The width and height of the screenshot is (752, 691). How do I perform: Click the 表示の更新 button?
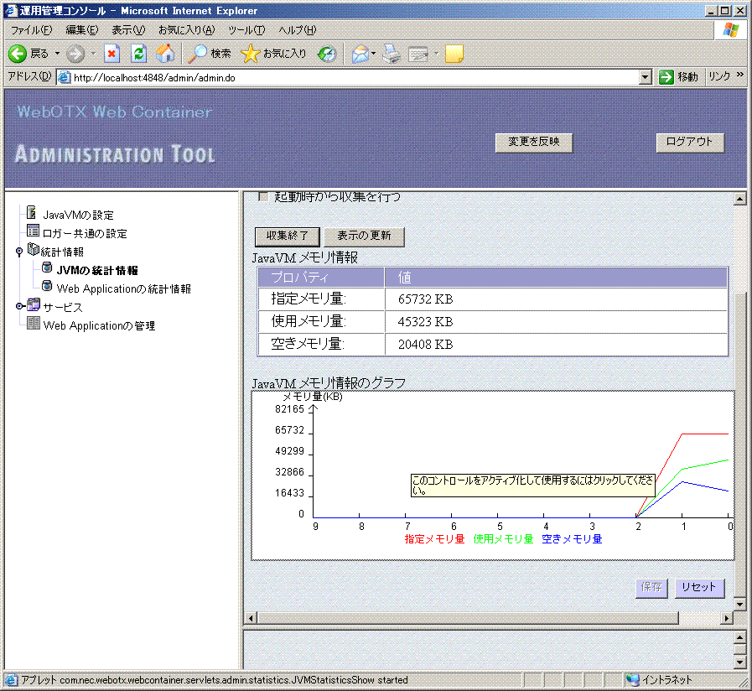tap(364, 236)
